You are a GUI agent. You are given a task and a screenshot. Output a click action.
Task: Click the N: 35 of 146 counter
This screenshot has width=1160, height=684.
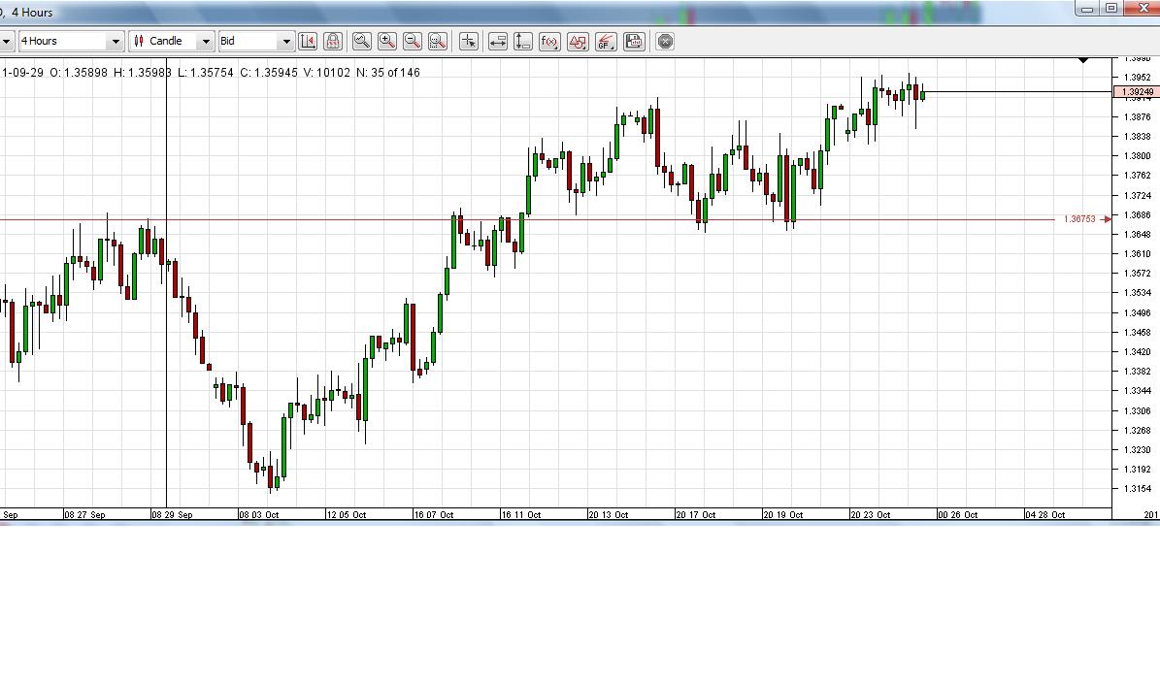click(x=387, y=73)
